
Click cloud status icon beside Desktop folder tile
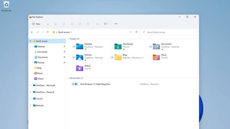point(74,47)
